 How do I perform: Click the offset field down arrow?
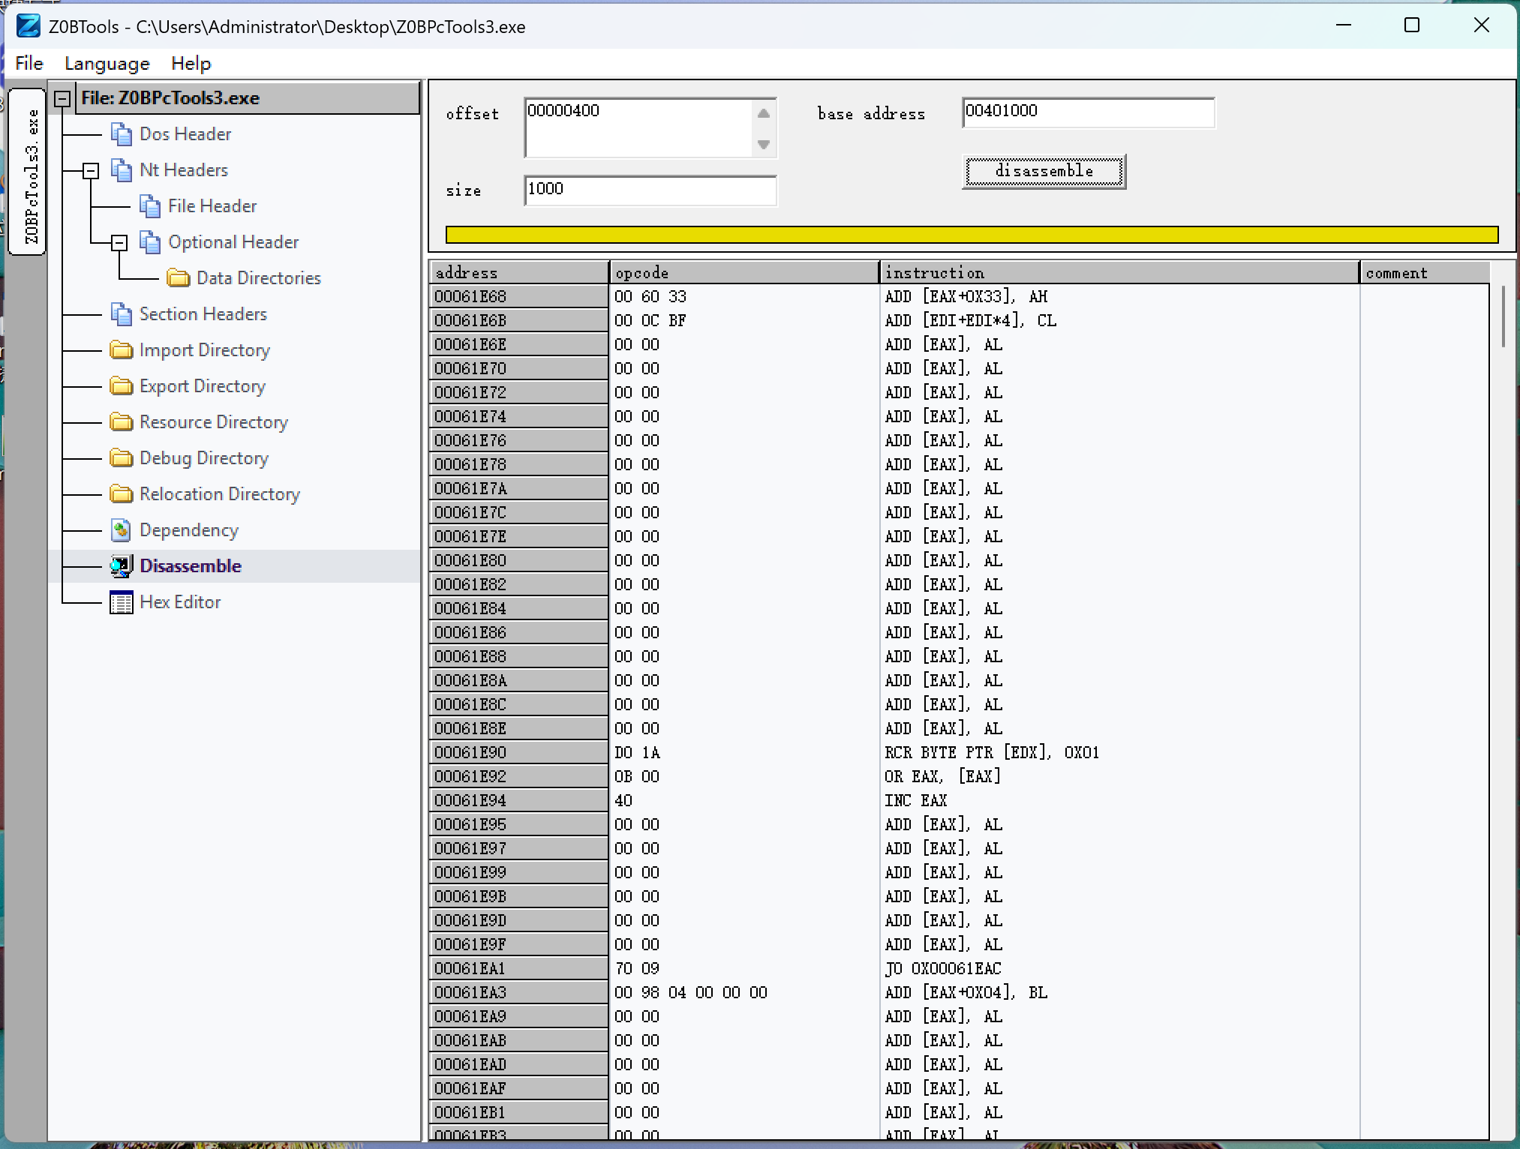[764, 144]
